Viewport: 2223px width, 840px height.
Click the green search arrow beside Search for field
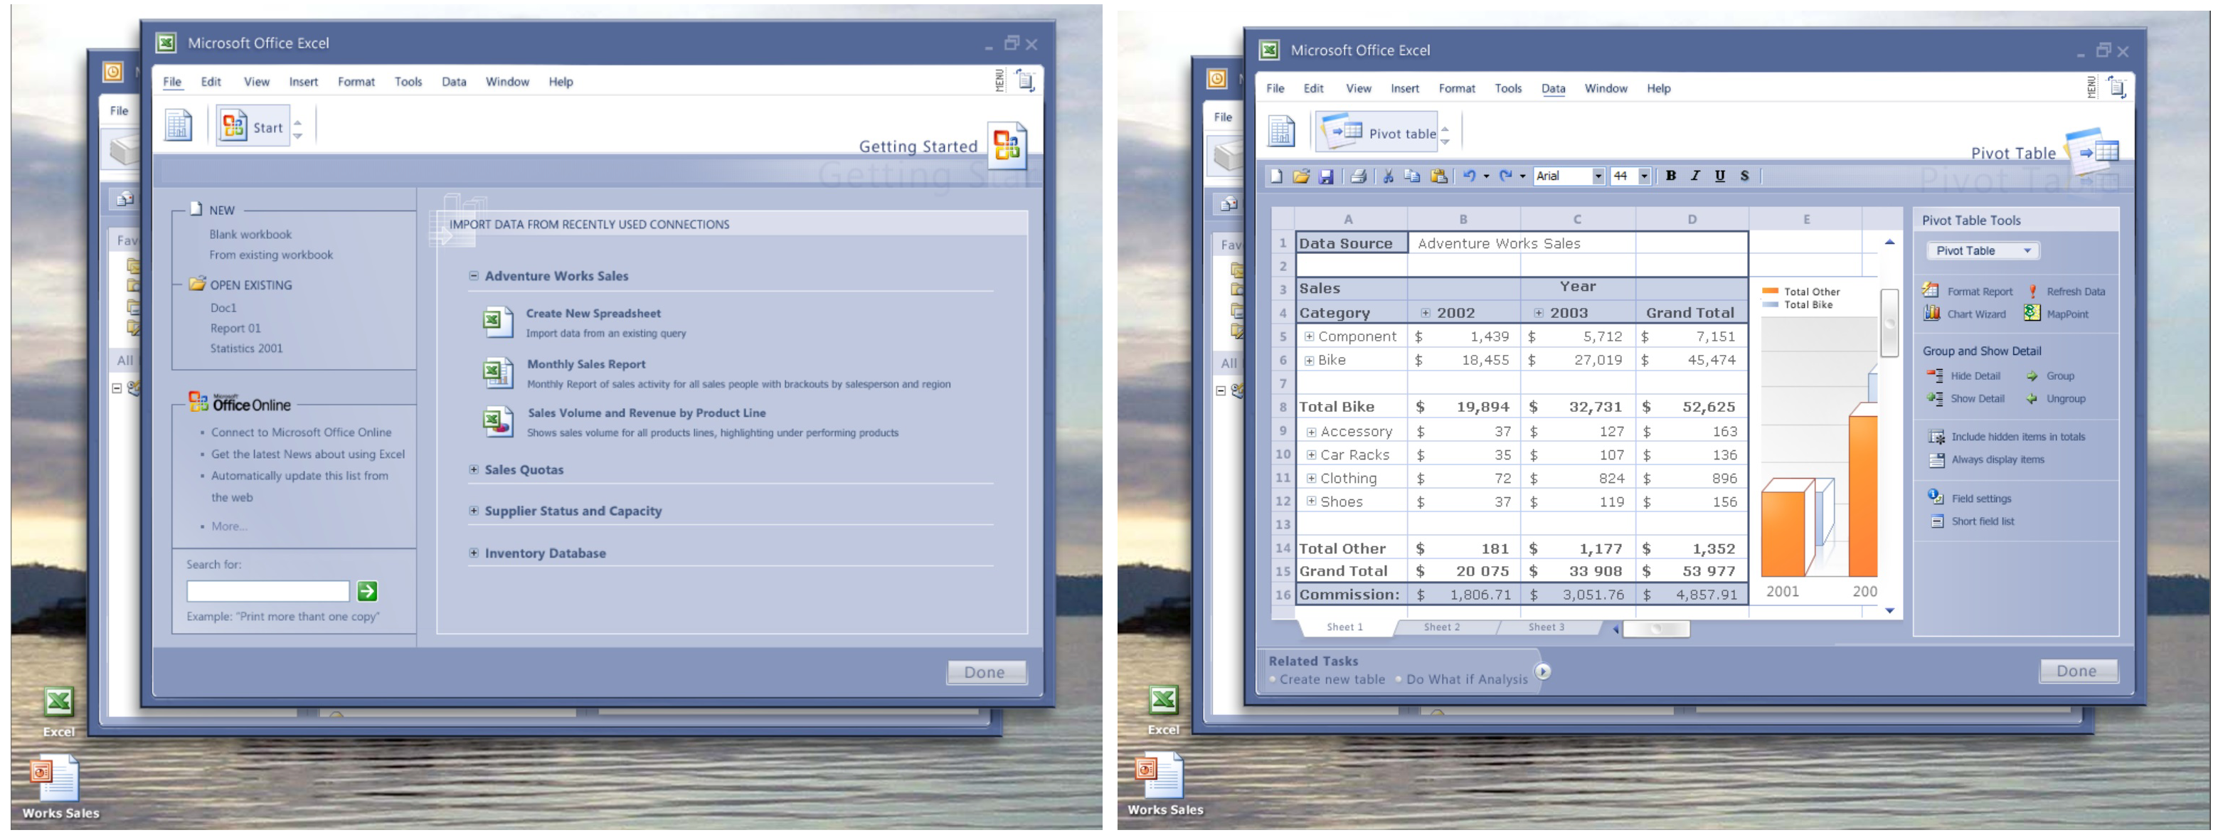[x=367, y=592]
